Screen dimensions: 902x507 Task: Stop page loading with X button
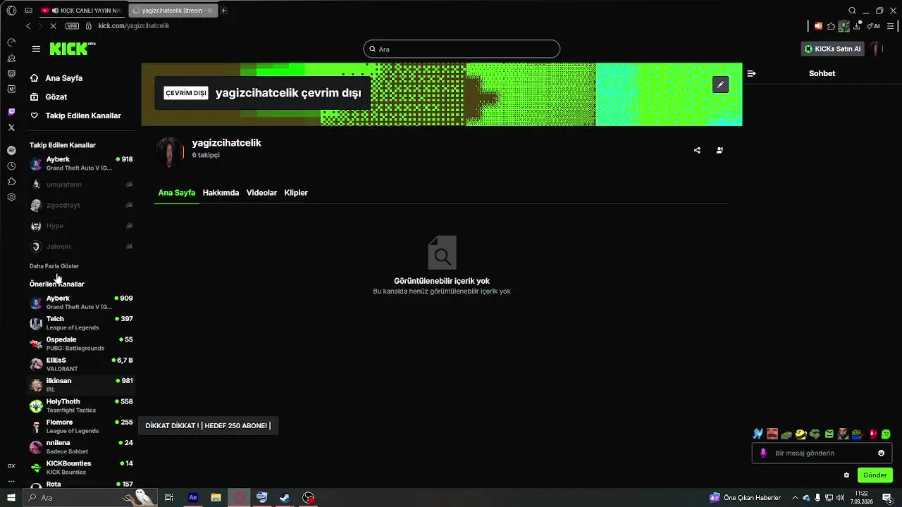click(x=53, y=26)
